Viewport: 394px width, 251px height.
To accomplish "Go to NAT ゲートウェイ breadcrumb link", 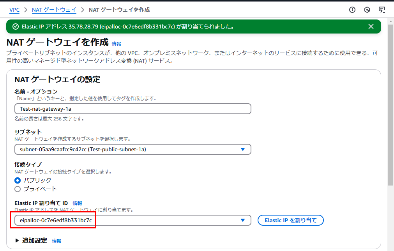I will (x=54, y=10).
